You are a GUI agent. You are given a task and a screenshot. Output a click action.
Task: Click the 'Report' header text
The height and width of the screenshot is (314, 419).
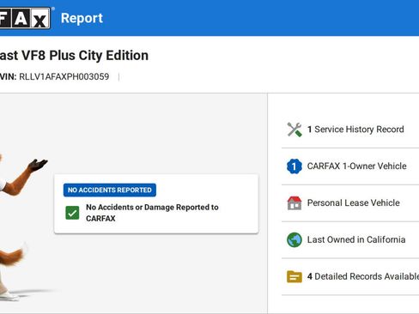[x=82, y=18]
